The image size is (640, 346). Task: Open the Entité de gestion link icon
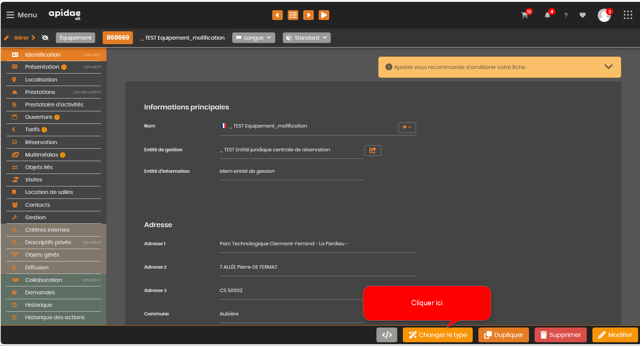[373, 150]
